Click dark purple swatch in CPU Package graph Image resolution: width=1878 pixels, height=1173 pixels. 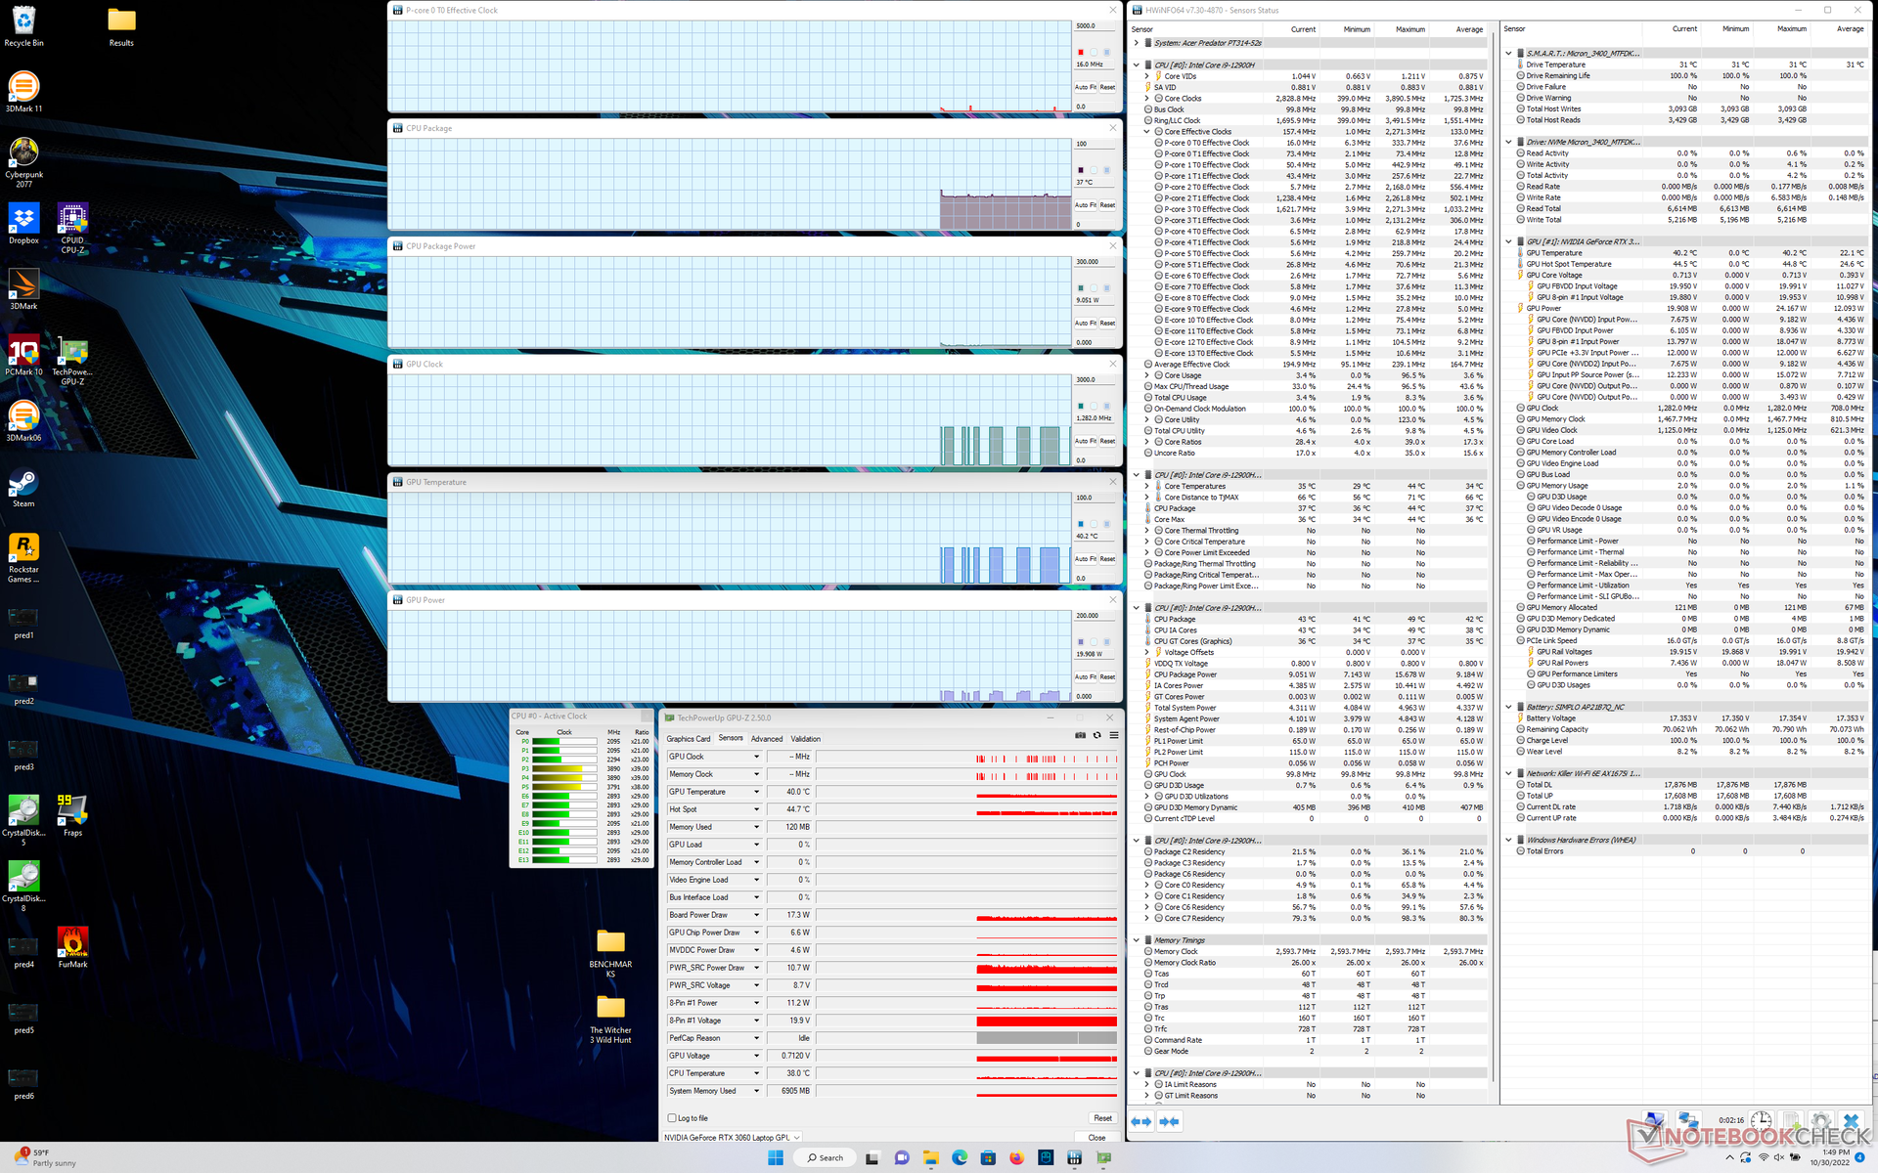coord(1081,170)
